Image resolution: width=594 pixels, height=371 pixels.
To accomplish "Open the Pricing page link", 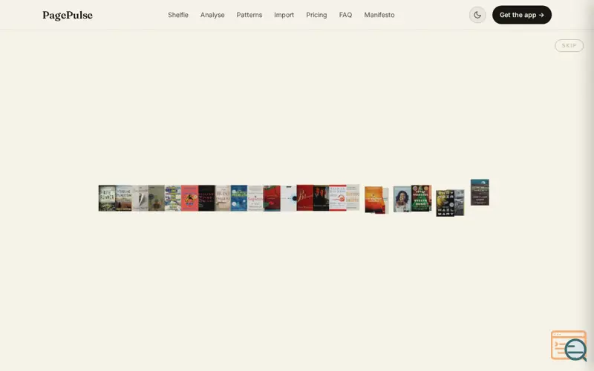I will [316, 15].
